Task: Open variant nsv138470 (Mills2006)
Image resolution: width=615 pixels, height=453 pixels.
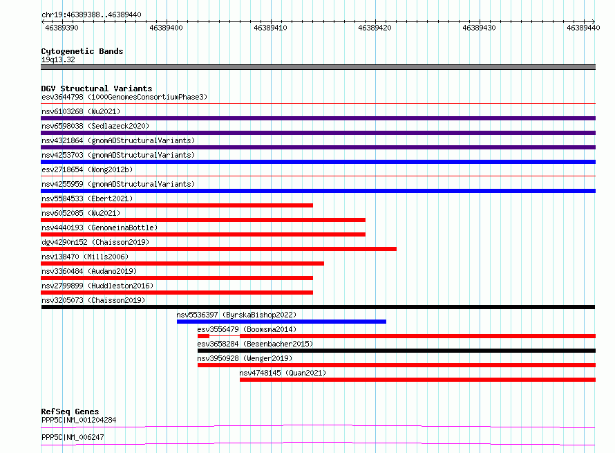Action: pos(85,257)
